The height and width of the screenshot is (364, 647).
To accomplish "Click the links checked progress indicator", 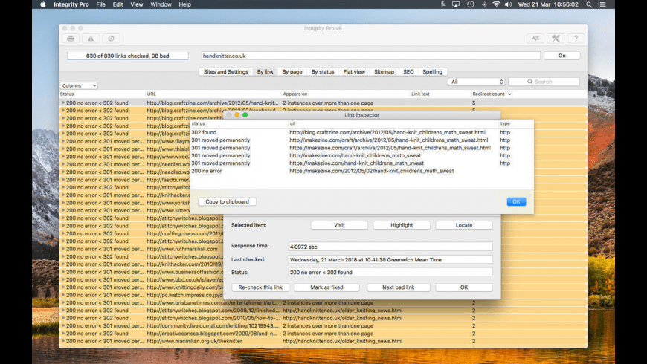I will [127, 56].
